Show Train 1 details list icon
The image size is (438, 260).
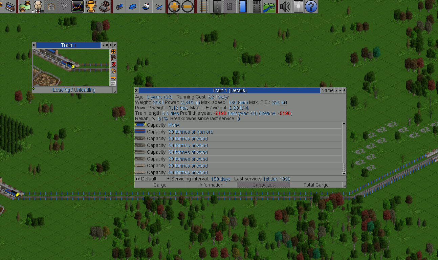click(x=113, y=84)
